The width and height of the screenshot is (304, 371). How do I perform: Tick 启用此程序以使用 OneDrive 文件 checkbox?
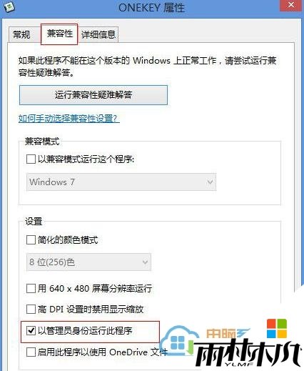click(31, 352)
